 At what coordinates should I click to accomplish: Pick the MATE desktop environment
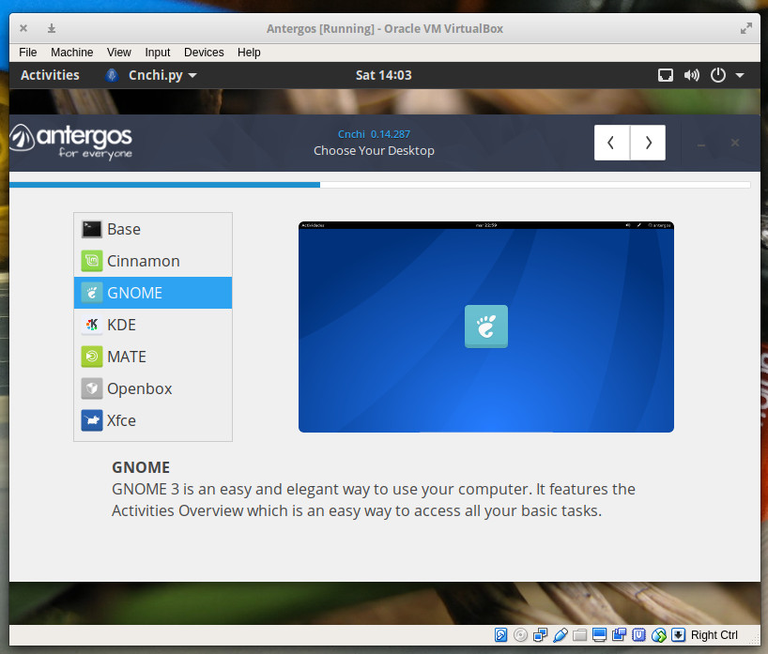point(152,357)
